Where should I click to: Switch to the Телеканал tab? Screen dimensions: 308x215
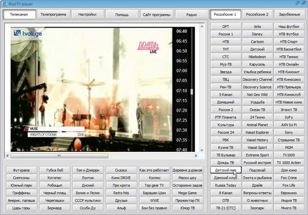(x=20, y=14)
